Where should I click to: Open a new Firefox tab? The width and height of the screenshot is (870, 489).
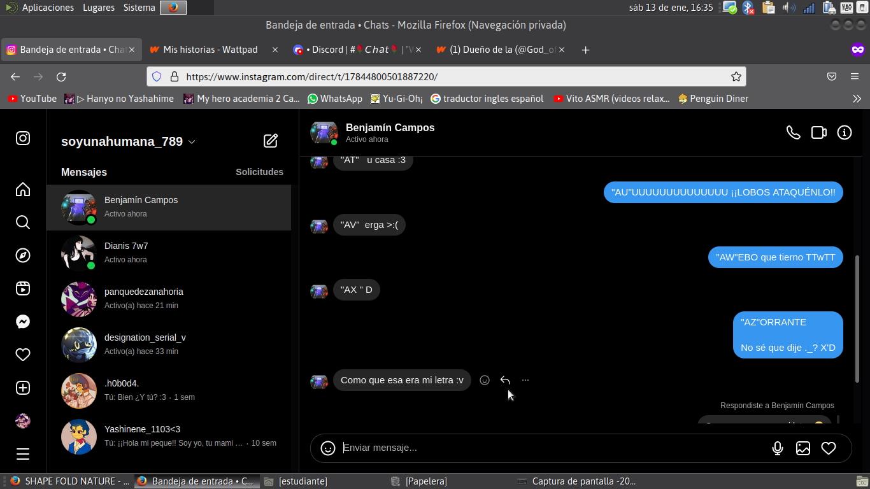coord(586,50)
